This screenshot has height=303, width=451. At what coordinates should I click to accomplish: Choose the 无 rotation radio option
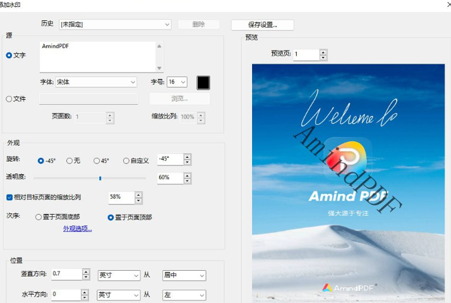[69, 161]
